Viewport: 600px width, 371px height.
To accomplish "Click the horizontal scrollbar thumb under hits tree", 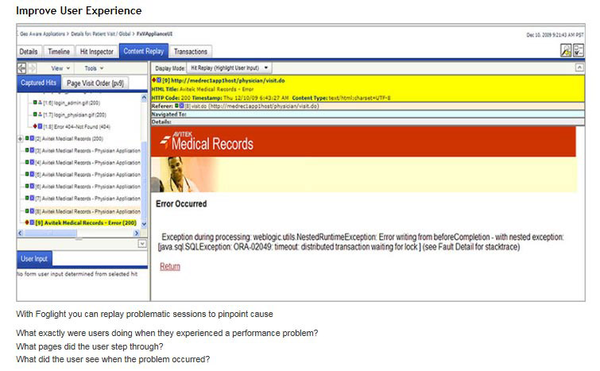I will pos(50,233).
